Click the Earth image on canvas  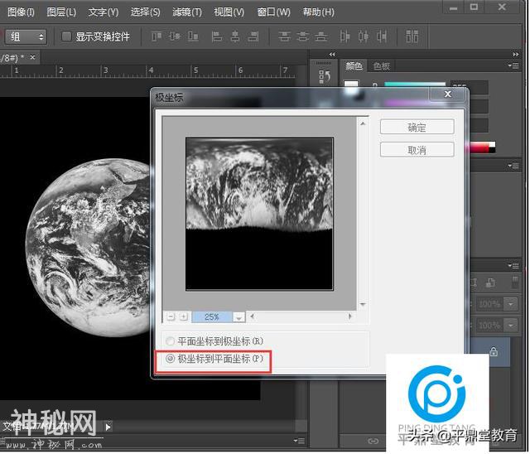[x=89, y=249]
